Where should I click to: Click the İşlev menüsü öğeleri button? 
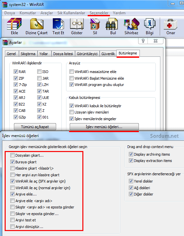[104, 127]
